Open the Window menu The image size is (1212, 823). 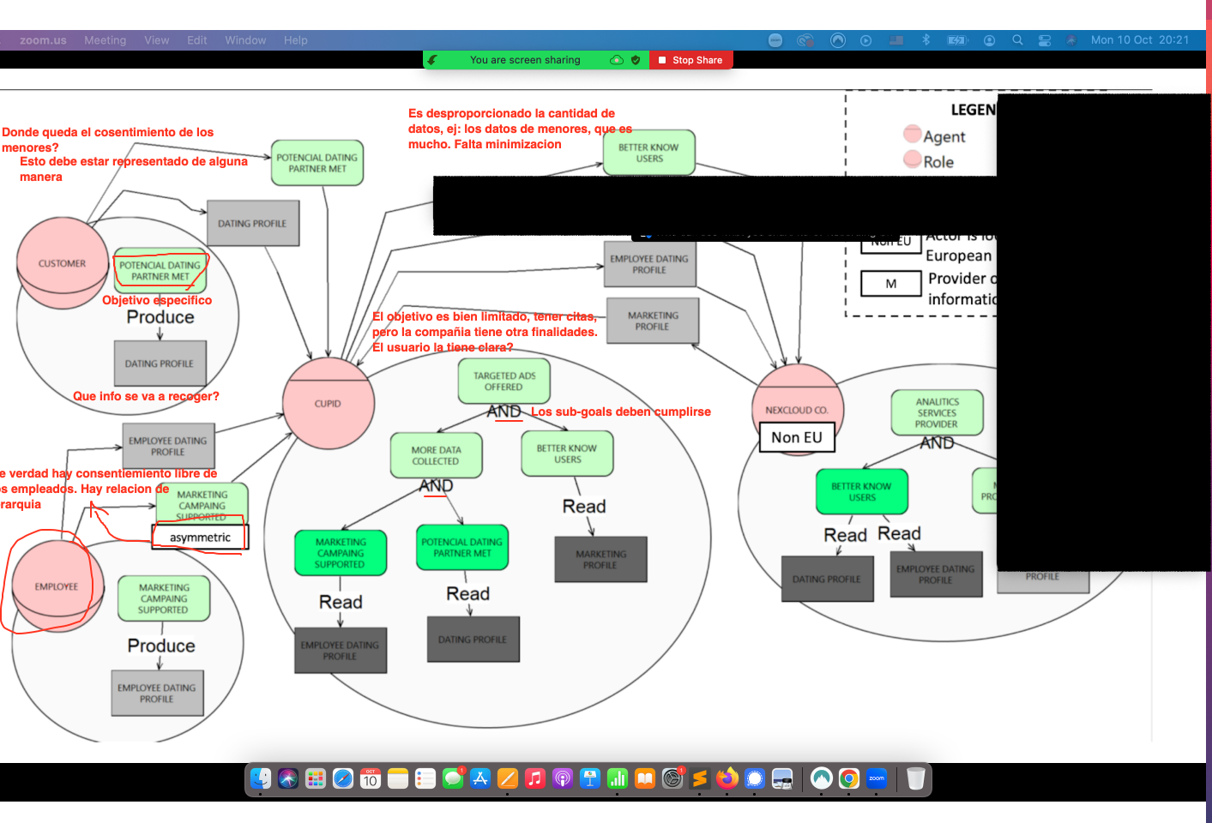coord(245,40)
